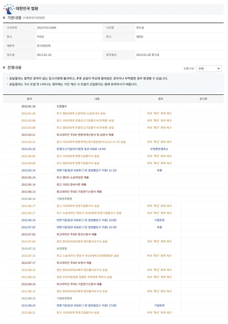Click the date 2013.01.28
This screenshot has width=228, height=324.
coord(28,114)
